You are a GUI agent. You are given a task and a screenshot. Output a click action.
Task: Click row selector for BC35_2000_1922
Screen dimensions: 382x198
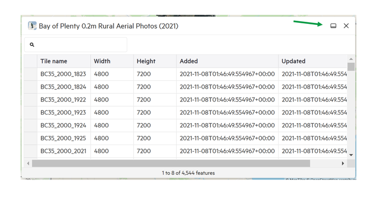click(30, 100)
